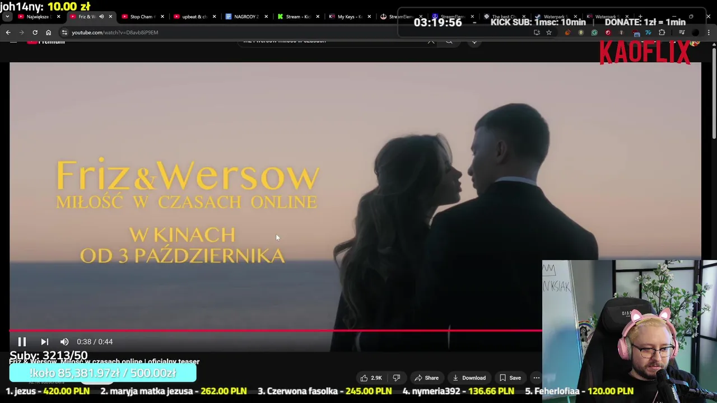The width and height of the screenshot is (717, 403).
Task: Click the red circular extension icon
Action: pos(608,32)
